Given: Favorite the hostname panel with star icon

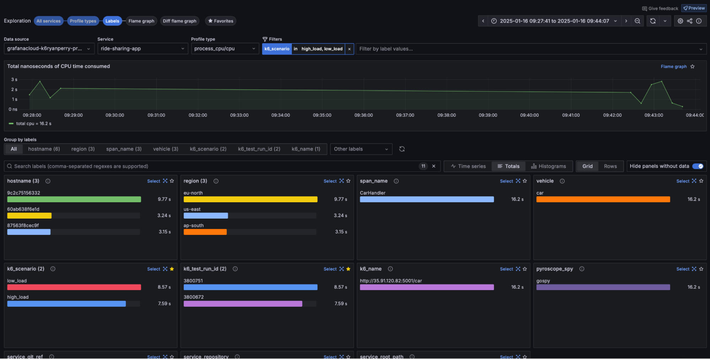Looking at the screenshot, I should pyautogui.click(x=172, y=181).
